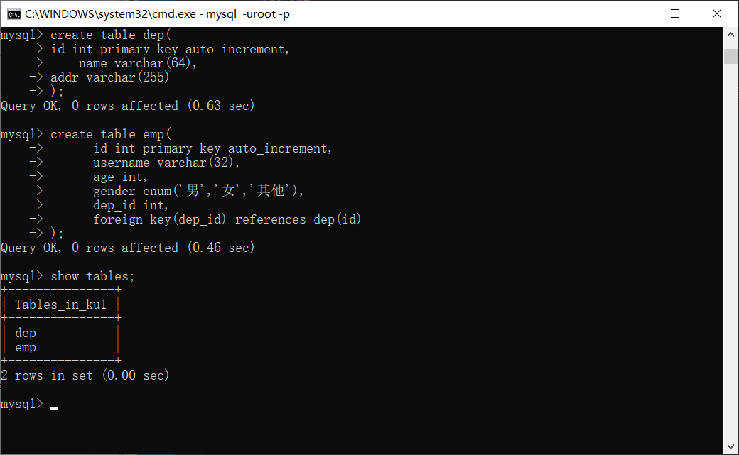739x455 pixels.
Task: Click the gender enum definition line
Action: (x=198, y=191)
